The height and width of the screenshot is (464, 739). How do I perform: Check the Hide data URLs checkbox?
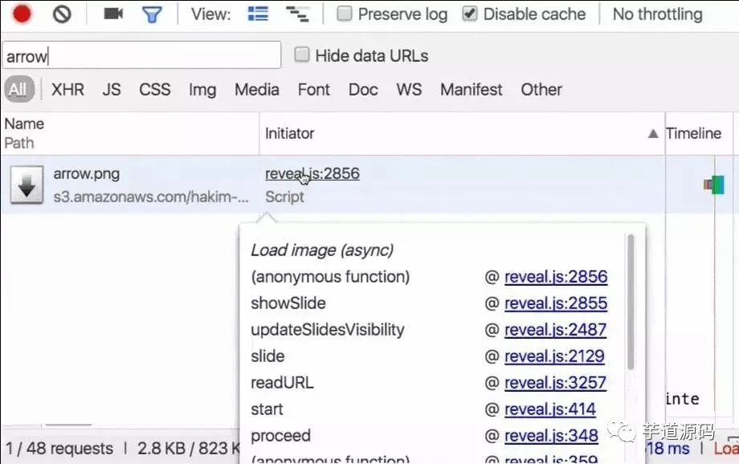coord(302,55)
